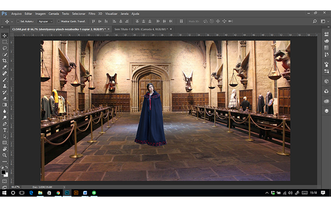Select the Quick Selection tool
331x207 pixels.
(4, 55)
